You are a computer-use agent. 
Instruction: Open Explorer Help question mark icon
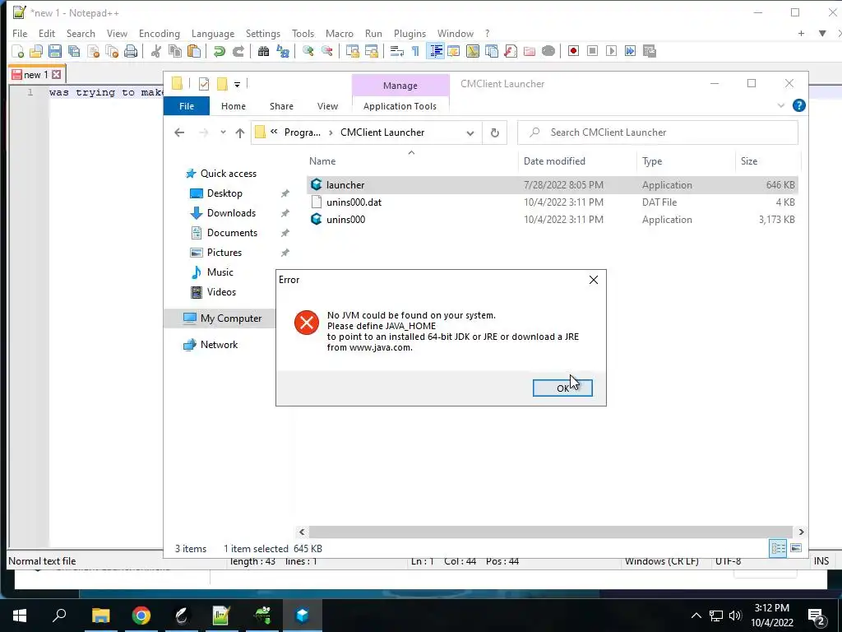click(x=799, y=105)
